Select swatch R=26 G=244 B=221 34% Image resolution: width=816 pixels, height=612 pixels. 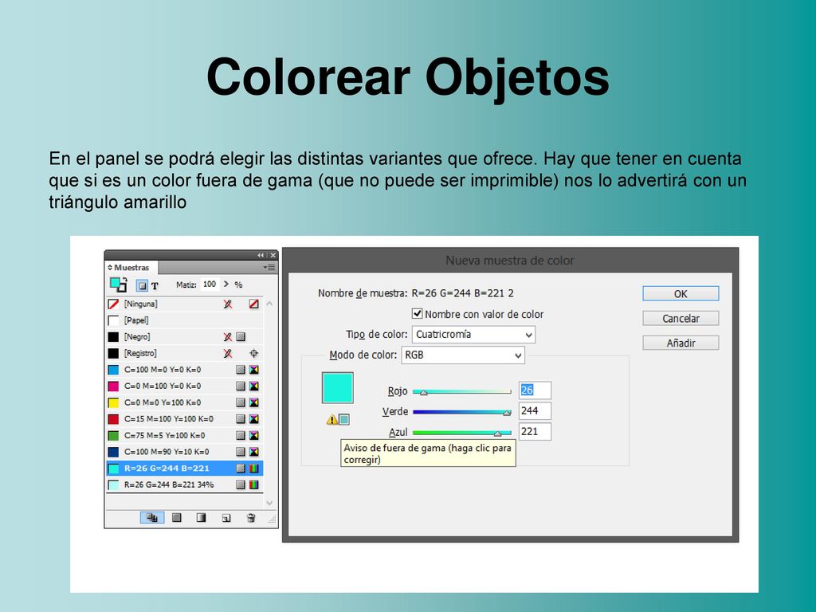[x=185, y=484]
